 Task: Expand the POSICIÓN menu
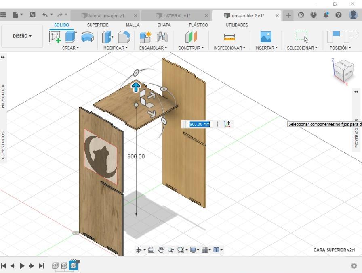click(340, 48)
